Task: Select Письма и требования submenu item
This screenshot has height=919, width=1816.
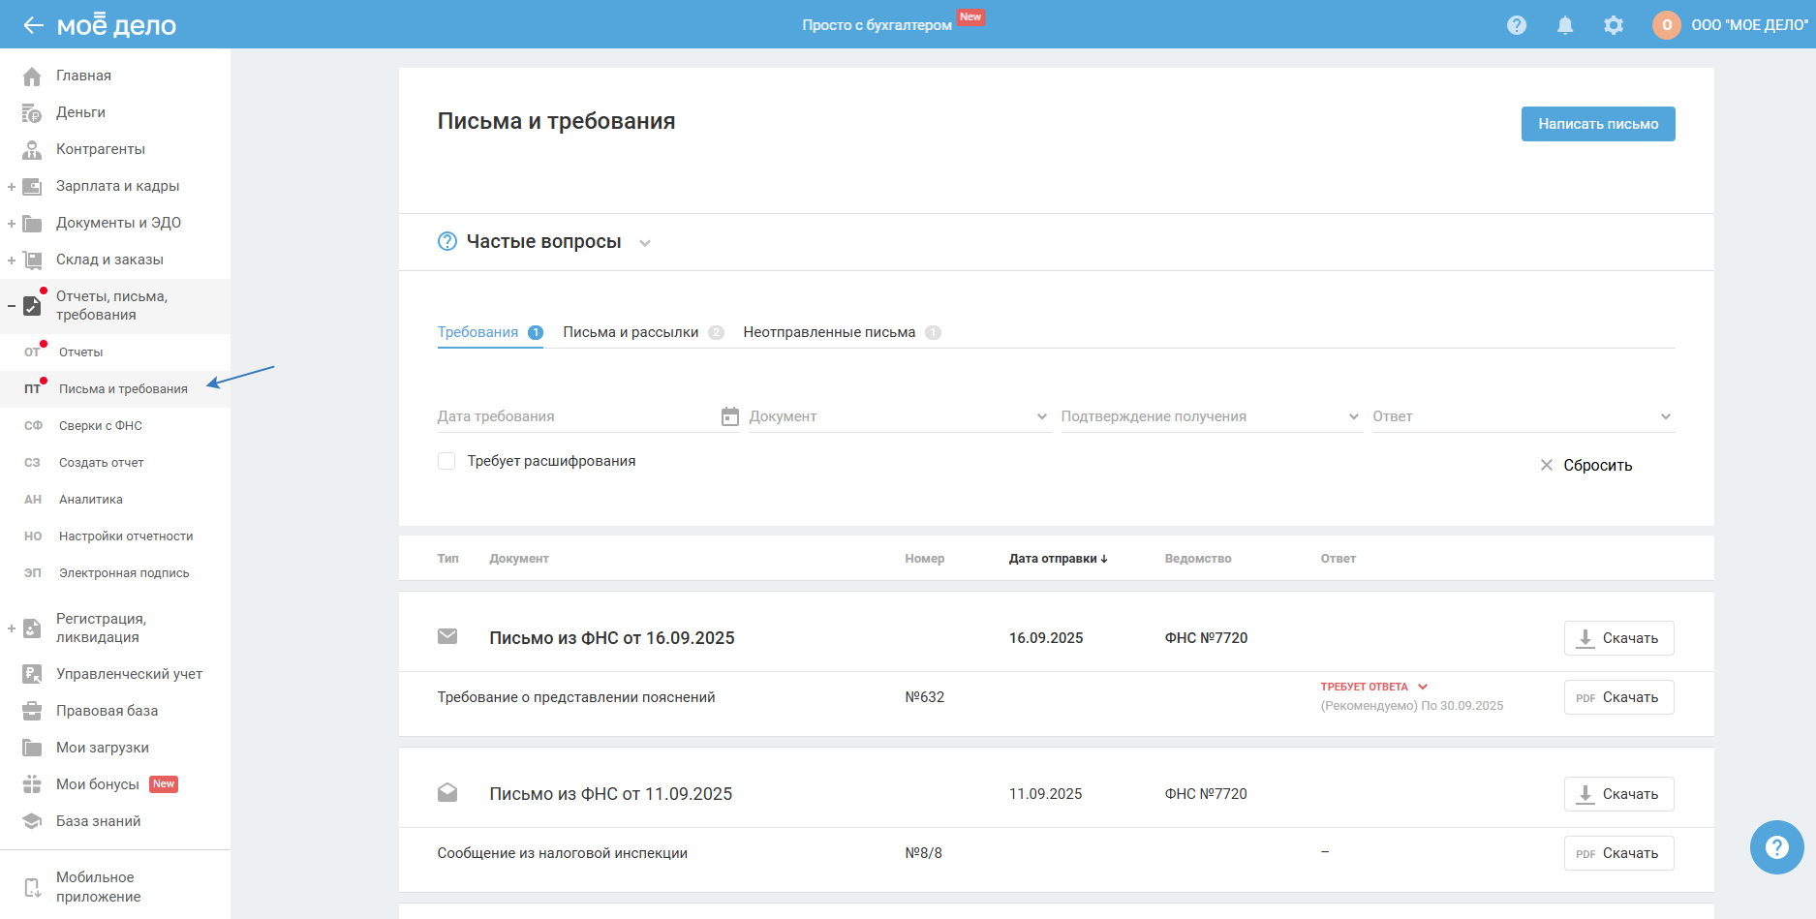Action: click(x=123, y=389)
